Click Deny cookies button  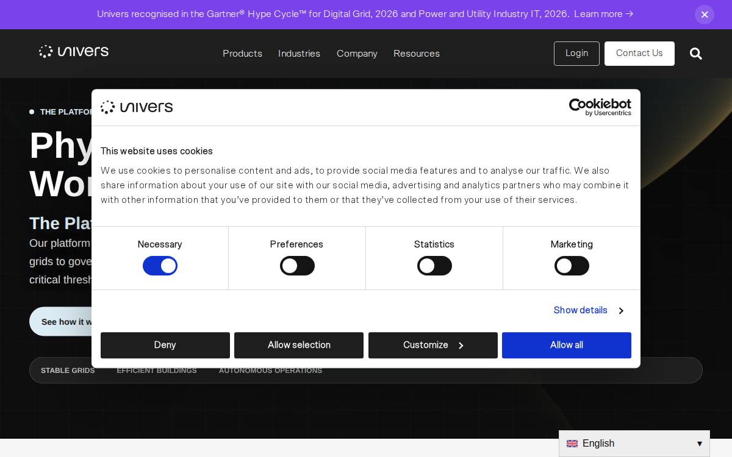click(165, 345)
